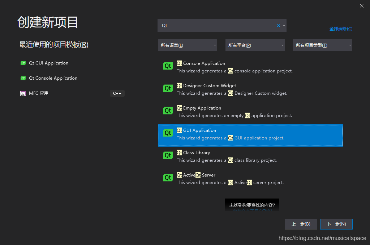370x245 pixels.
Task: Click the Qt GUI Application template icon
Action: [168, 133]
